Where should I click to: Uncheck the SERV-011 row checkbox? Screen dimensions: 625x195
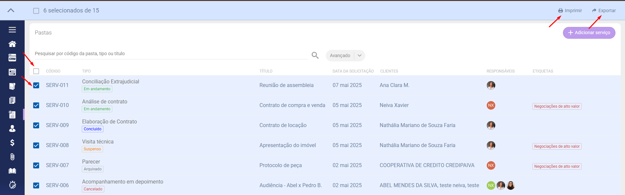pyautogui.click(x=36, y=85)
